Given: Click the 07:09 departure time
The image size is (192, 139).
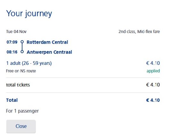Looking at the screenshot, I should pos(12,42).
